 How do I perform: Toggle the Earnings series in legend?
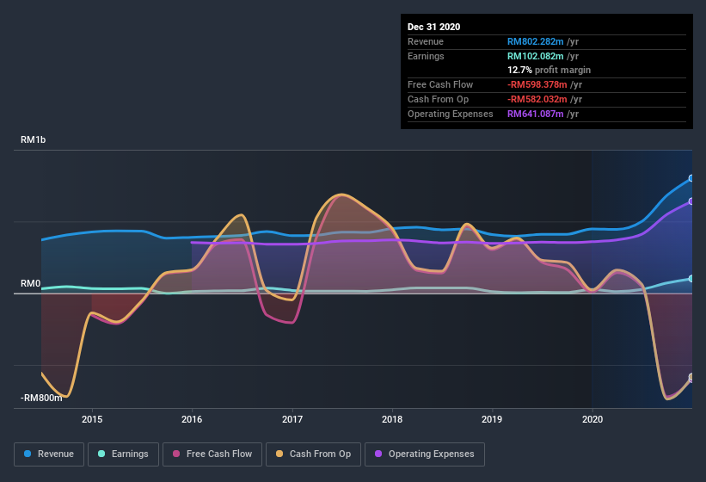(123, 454)
